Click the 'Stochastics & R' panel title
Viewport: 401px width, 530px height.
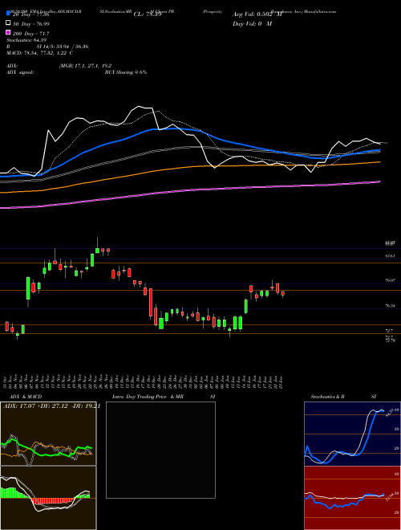(x=327, y=397)
